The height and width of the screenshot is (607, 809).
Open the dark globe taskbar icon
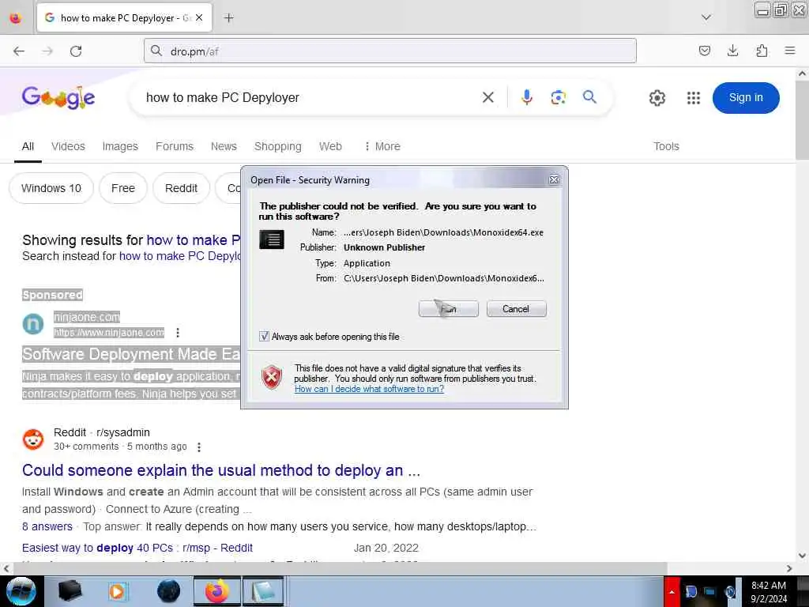[x=168, y=591]
